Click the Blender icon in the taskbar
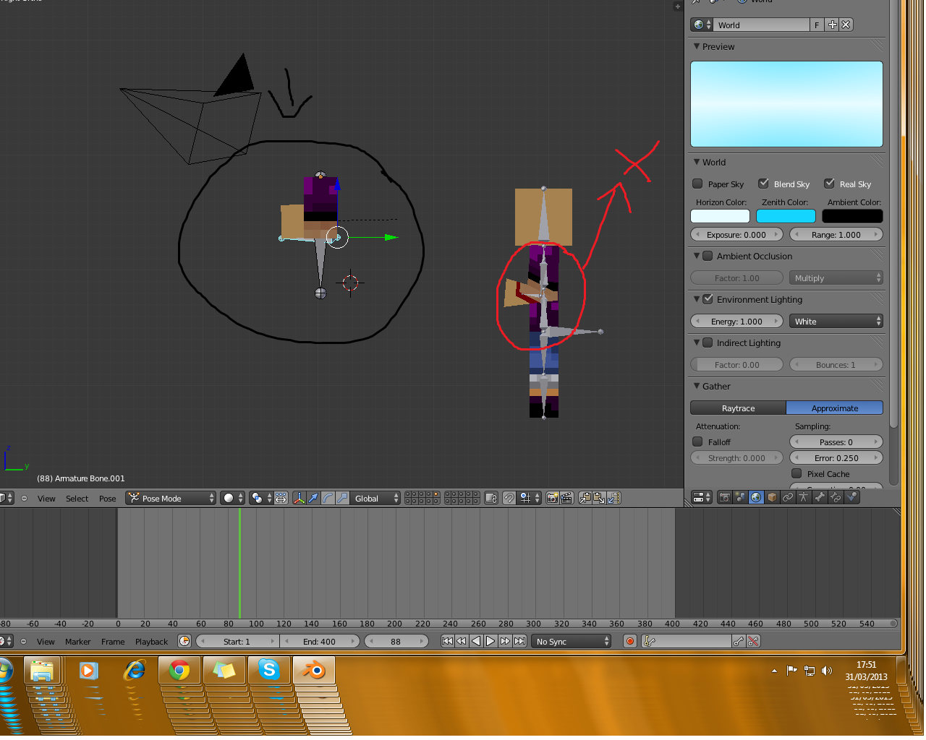Image resolution: width=926 pixels, height=740 pixels. point(314,671)
